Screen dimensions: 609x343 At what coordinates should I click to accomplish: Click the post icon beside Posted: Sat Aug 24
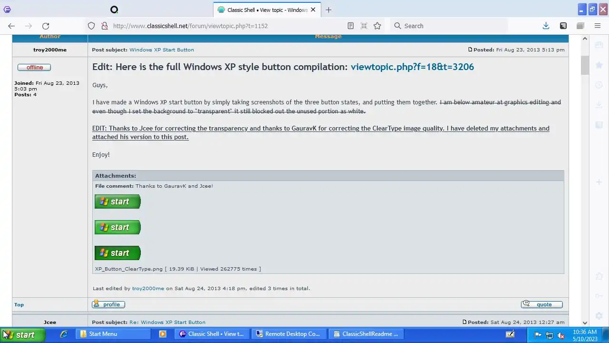(464, 322)
